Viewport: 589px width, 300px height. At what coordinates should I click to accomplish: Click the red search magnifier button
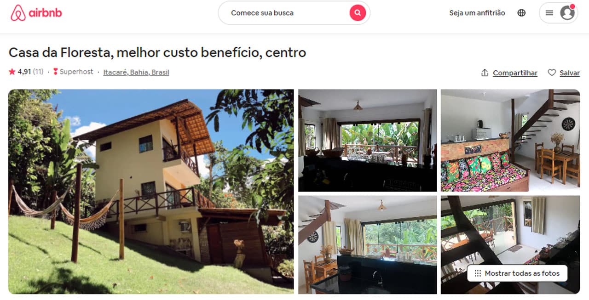[x=358, y=13]
